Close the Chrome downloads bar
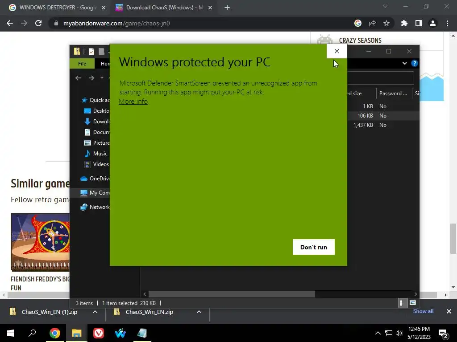Screen dimensions: 457x342 click(449, 311)
